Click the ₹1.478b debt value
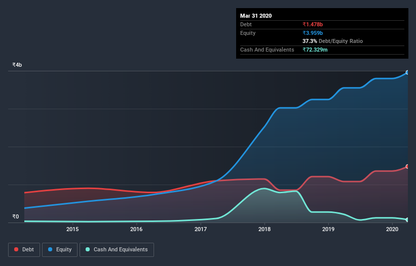416x266 pixels. tap(313, 24)
